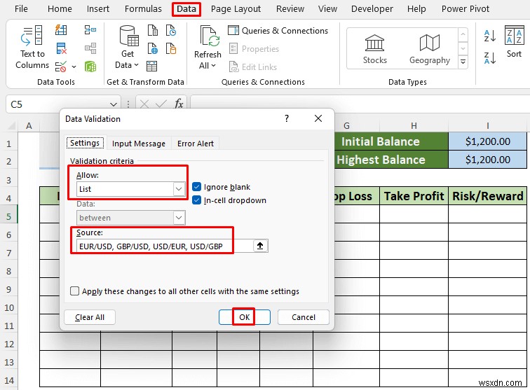Click the Cancel button
The height and width of the screenshot is (390, 530).
(x=303, y=317)
